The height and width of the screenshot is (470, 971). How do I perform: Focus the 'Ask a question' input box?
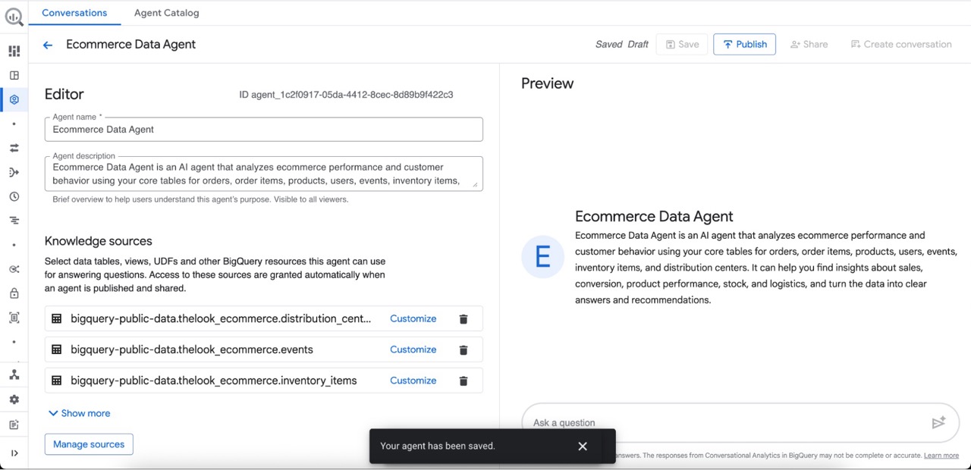pos(721,422)
